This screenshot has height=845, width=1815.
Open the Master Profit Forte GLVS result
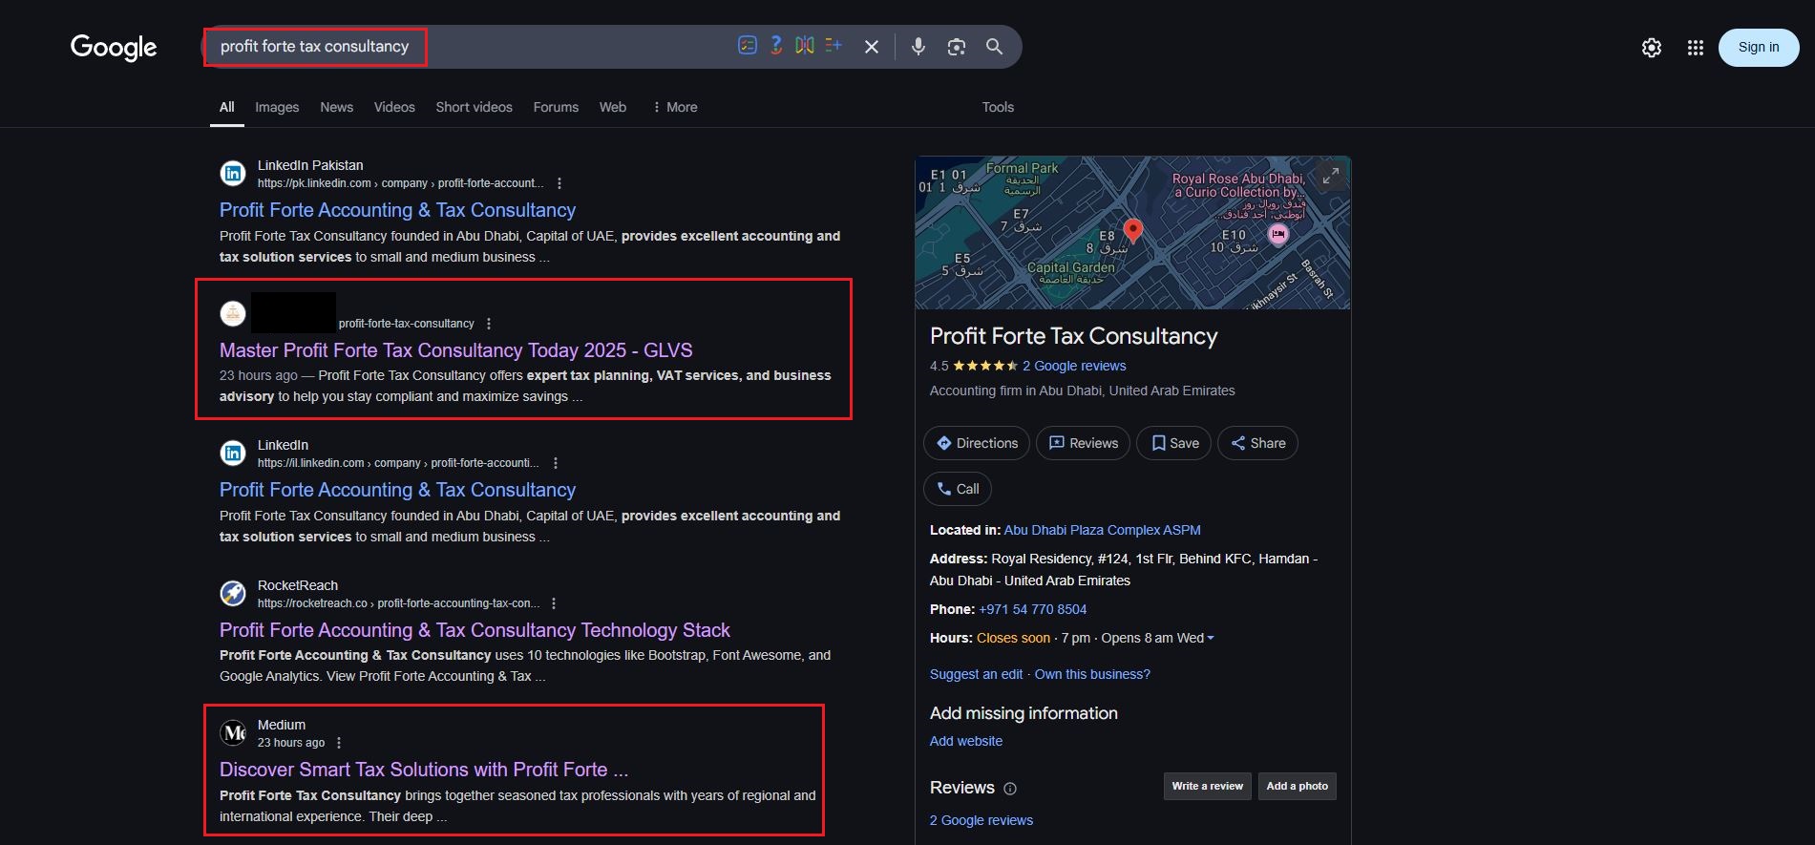tap(455, 350)
